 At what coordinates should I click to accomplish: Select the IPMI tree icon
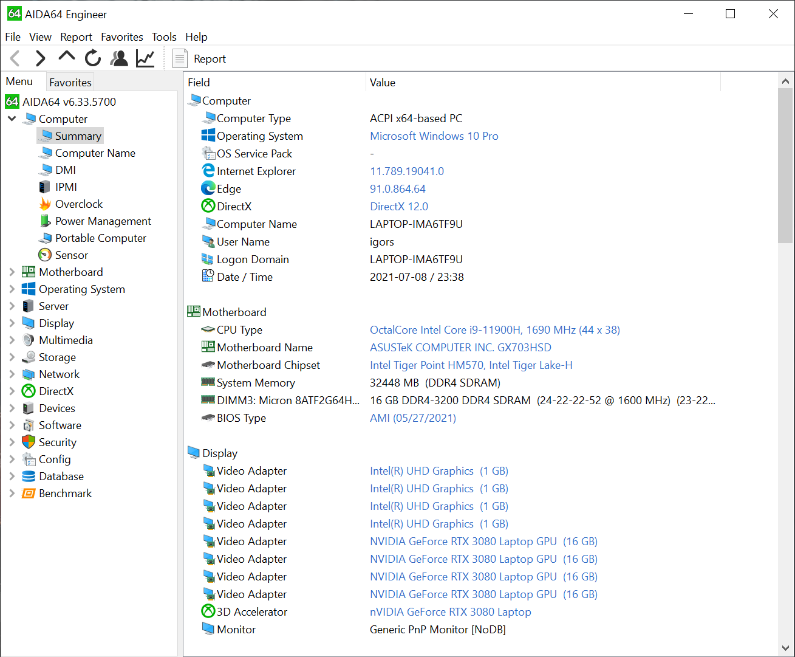pos(45,187)
